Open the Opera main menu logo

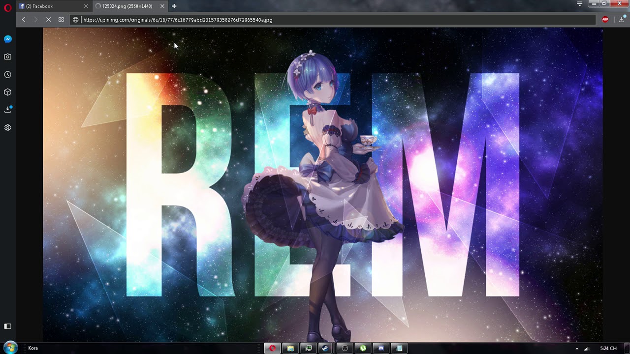pyautogui.click(x=7, y=7)
